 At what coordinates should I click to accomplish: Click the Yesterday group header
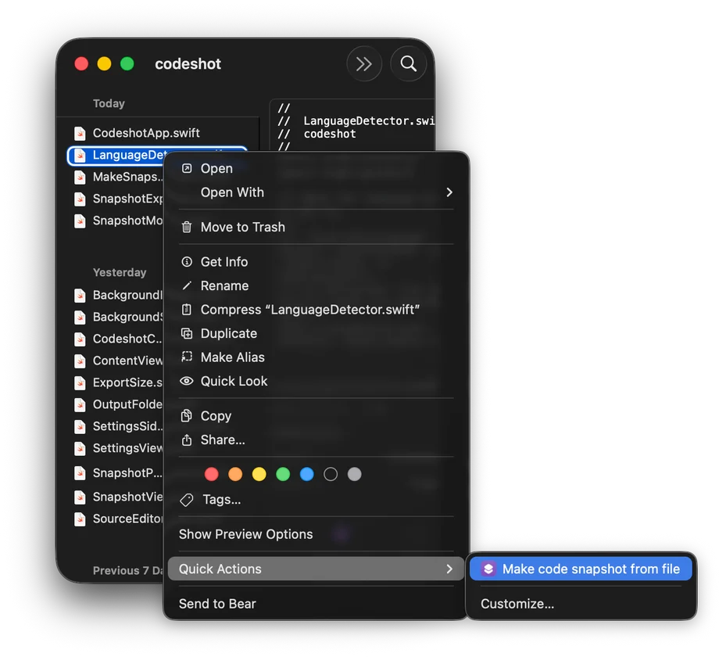point(120,272)
